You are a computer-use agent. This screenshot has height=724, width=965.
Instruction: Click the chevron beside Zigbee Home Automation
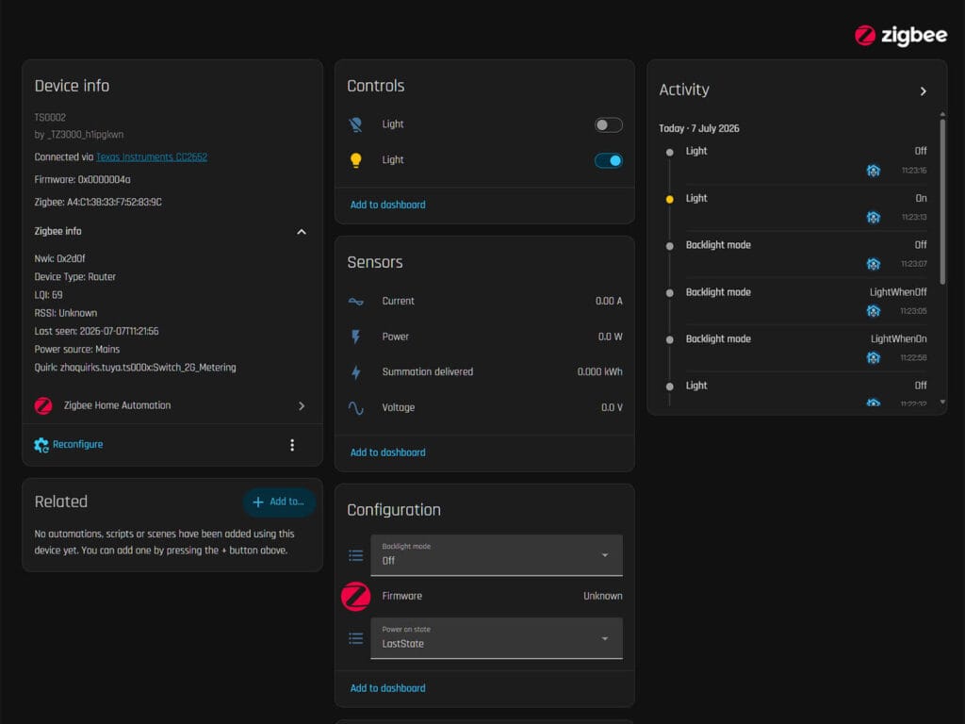tap(302, 405)
